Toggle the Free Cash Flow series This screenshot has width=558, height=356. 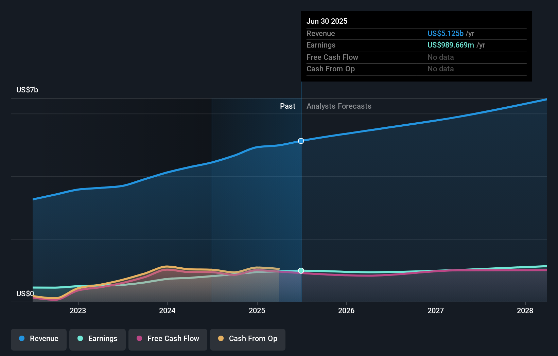tap(168, 339)
